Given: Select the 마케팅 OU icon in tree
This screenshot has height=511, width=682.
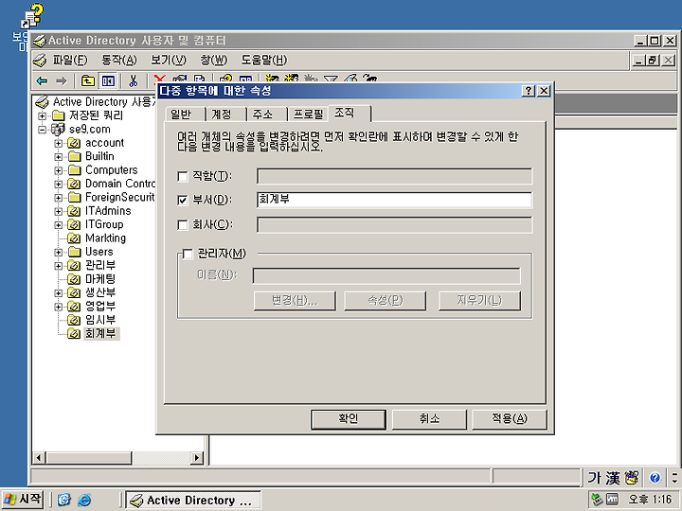Looking at the screenshot, I should point(74,279).
